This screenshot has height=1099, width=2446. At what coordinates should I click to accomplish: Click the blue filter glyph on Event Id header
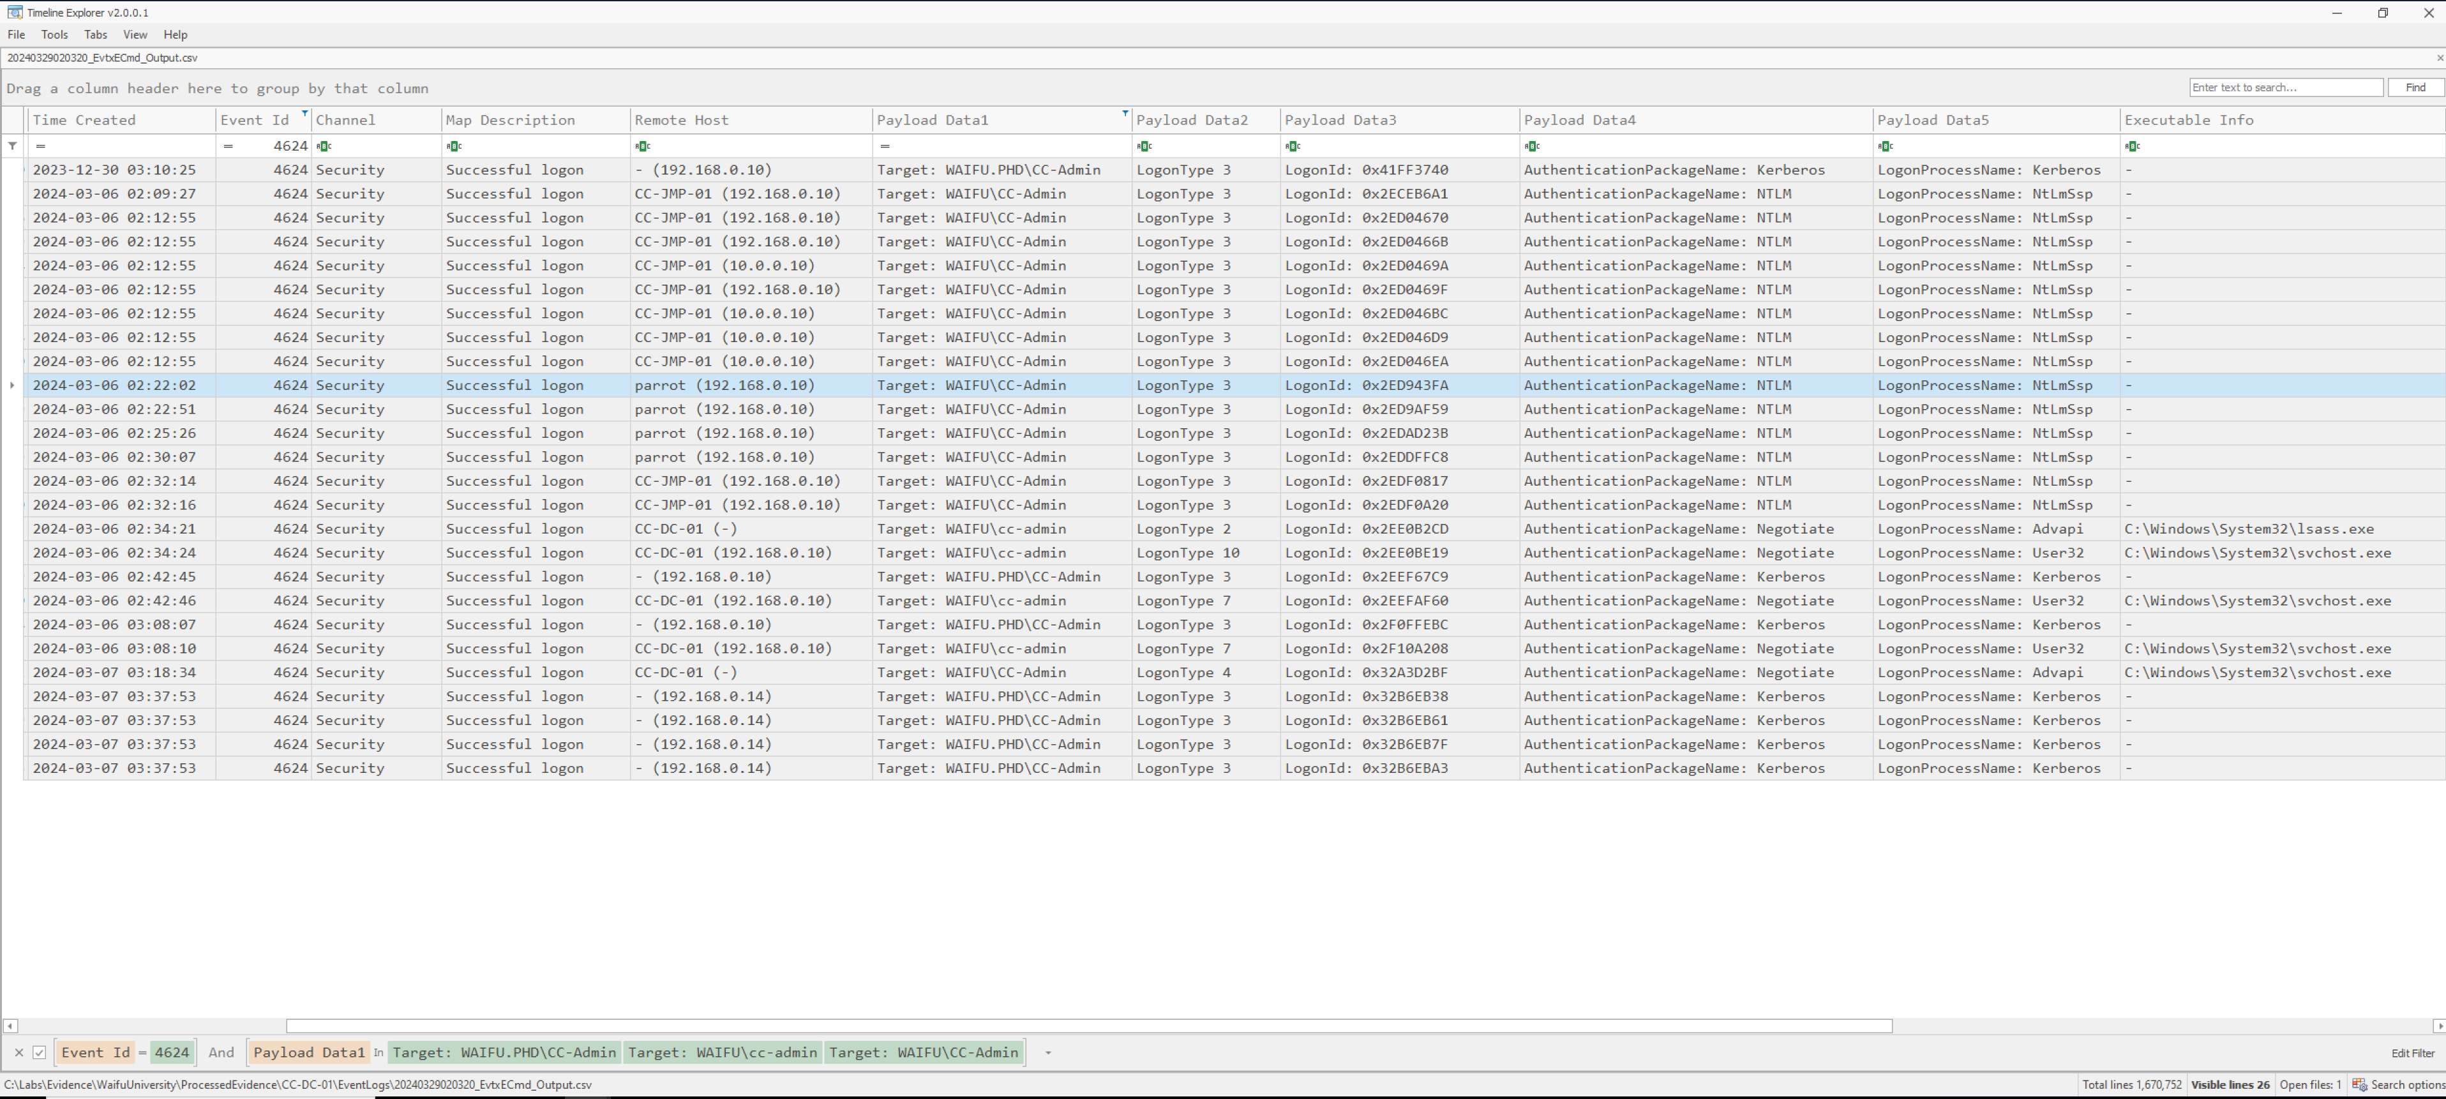(x=304, y=113)
